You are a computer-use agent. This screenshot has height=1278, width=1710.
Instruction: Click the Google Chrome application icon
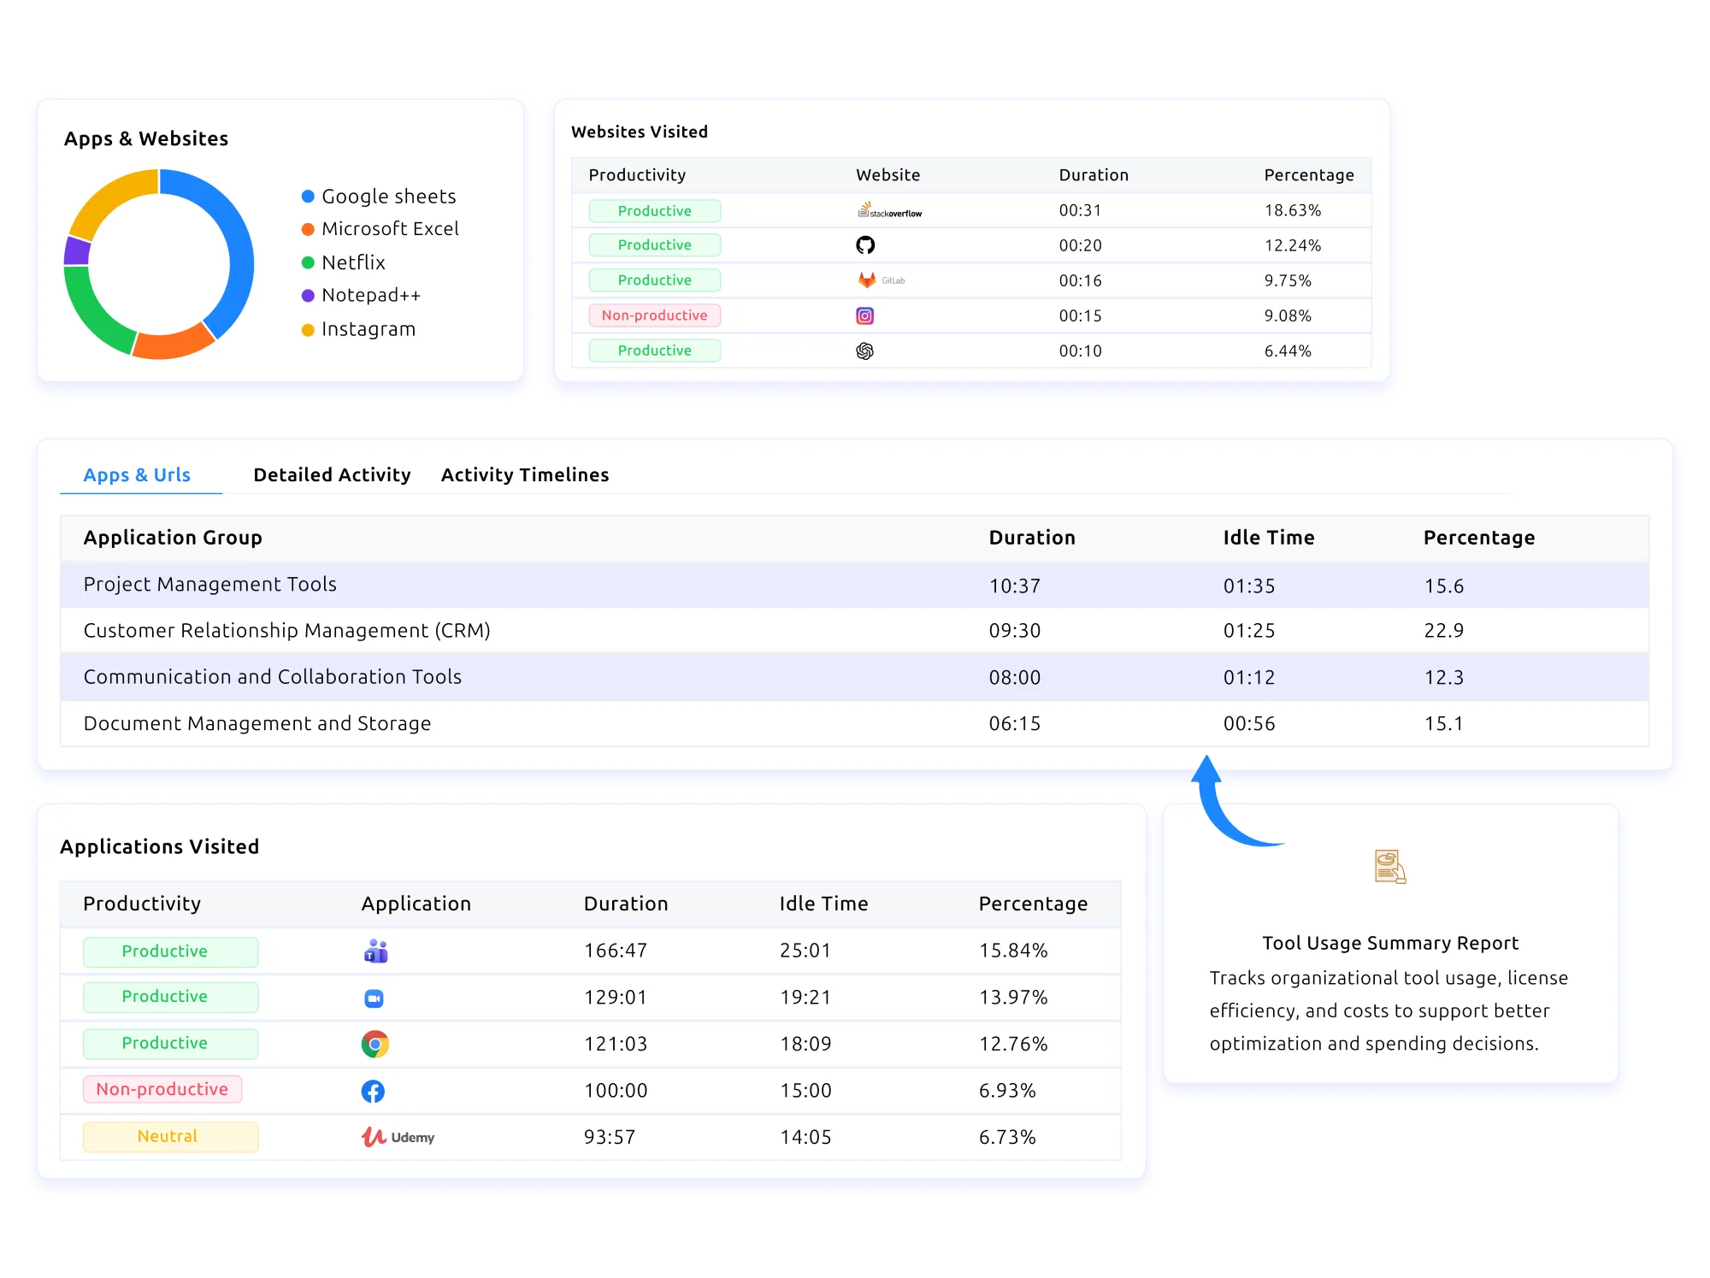(x=374, y=1044)
